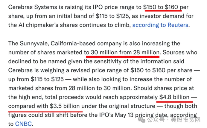The image size is (207, 128).
Task: Click the underlined '30 million from 28 million'
Action: pyautogui.click(x=125, y=53)
